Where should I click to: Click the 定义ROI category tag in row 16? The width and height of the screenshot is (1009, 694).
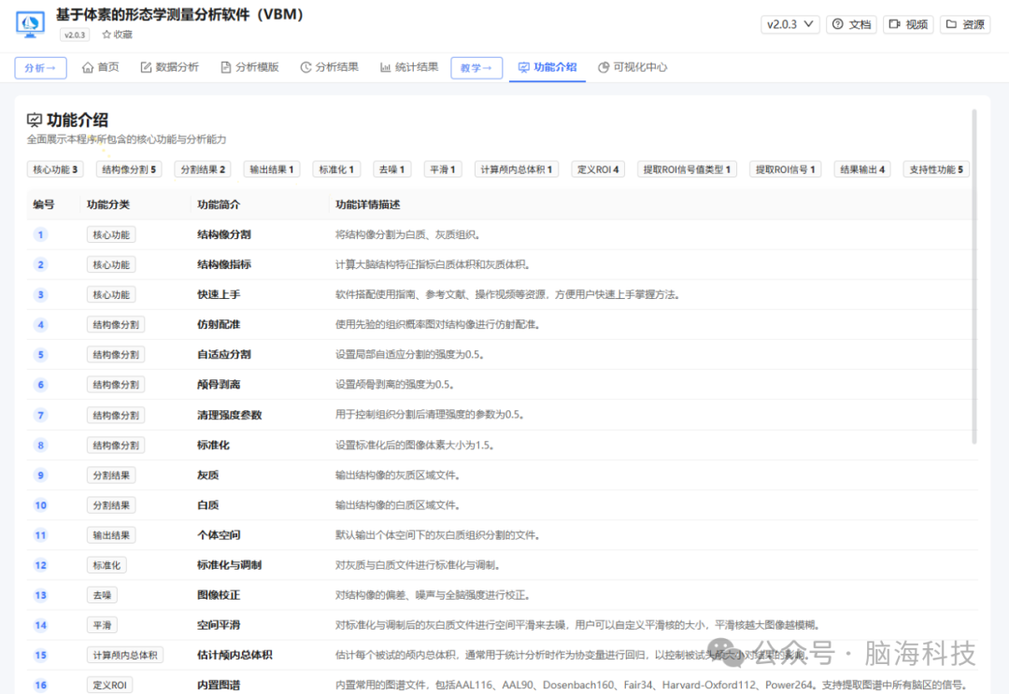click(109, 685)
